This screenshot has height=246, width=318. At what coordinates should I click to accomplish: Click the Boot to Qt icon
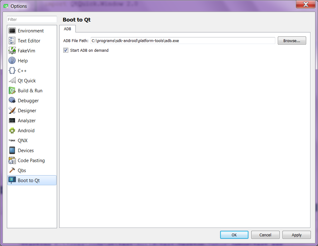point(12,180)
